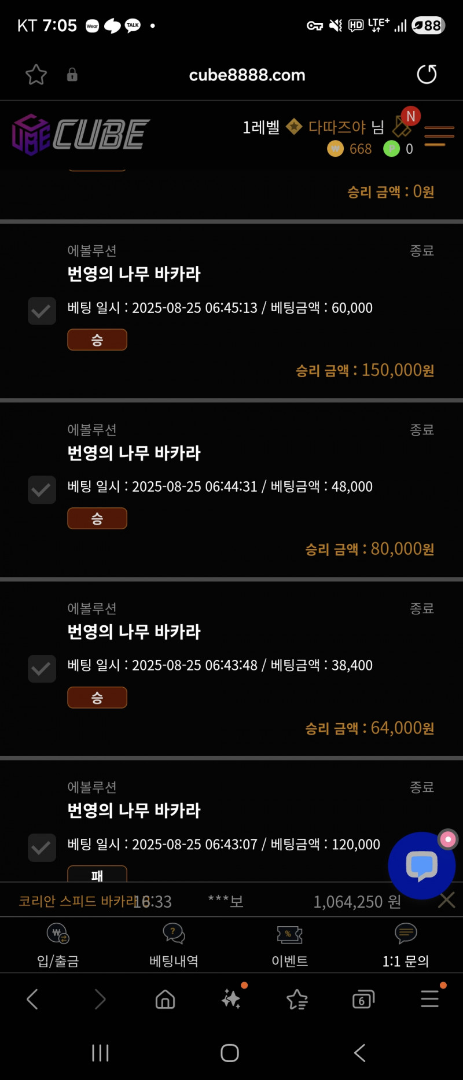Toggle checkbox for the 06:44:31 bet
The image size is (463, 1080).
tap(42, 490)
